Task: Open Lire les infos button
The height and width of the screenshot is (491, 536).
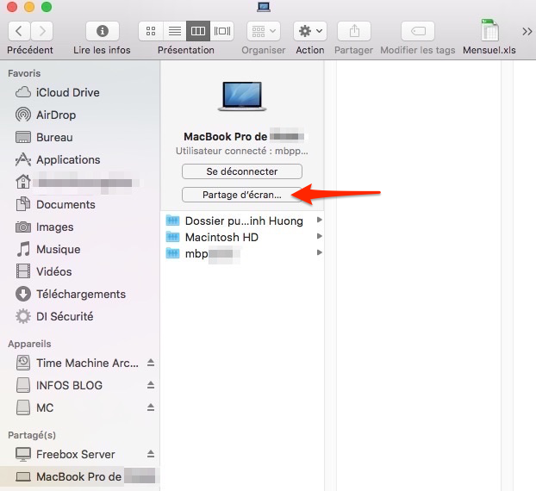Action: pos(103,31)
